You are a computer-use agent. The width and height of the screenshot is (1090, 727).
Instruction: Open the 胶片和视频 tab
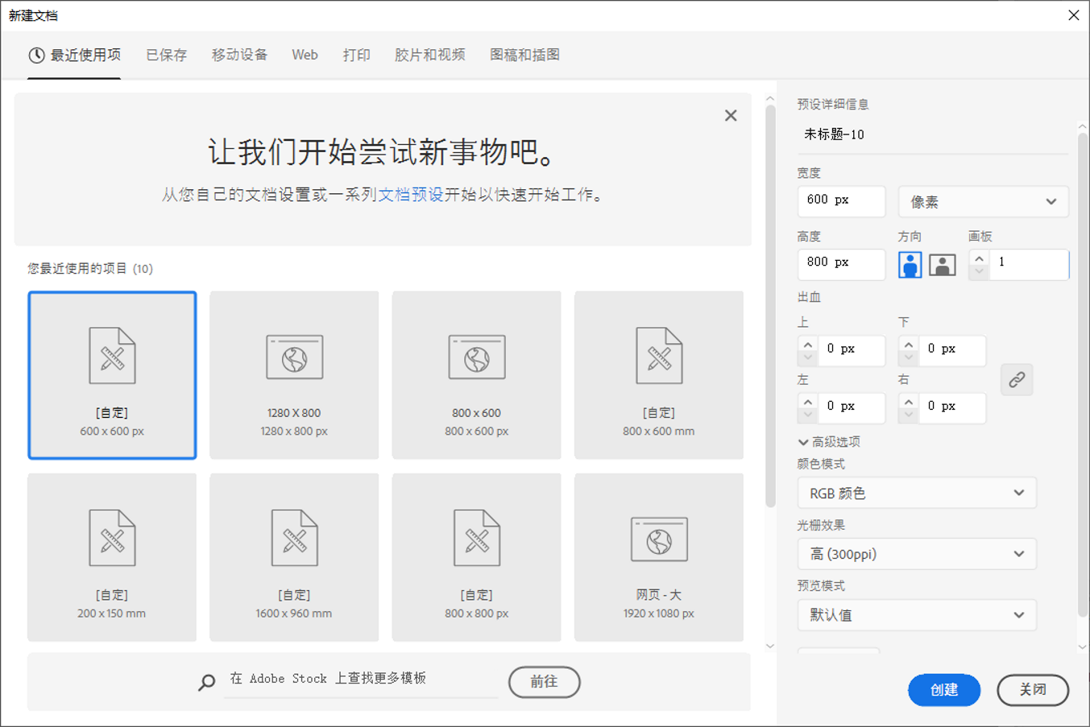429,55
